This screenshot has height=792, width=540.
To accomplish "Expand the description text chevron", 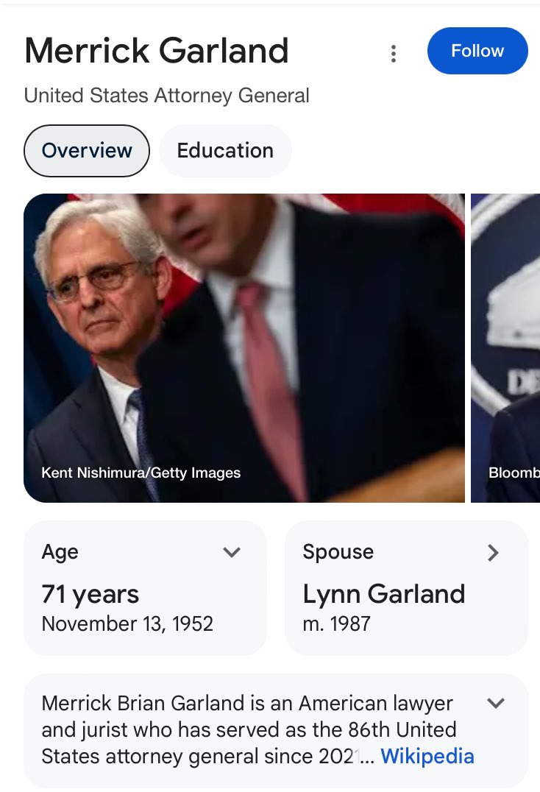I will point(497,703).
